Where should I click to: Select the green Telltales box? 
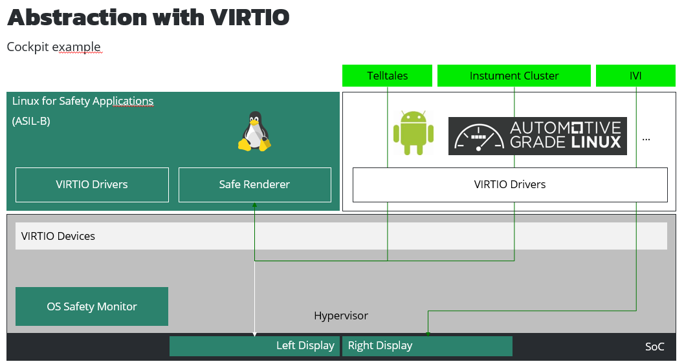(387, 76)
